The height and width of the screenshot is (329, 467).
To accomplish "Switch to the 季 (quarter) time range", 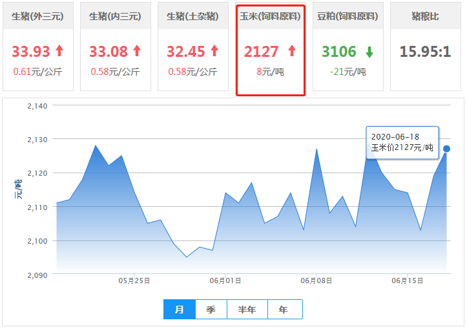I will pyautogui.click(x=211, y=310).
